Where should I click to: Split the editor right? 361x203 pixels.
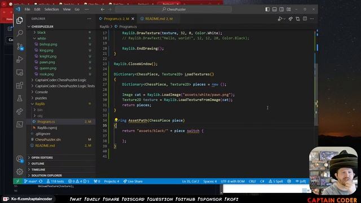point(305,19)
